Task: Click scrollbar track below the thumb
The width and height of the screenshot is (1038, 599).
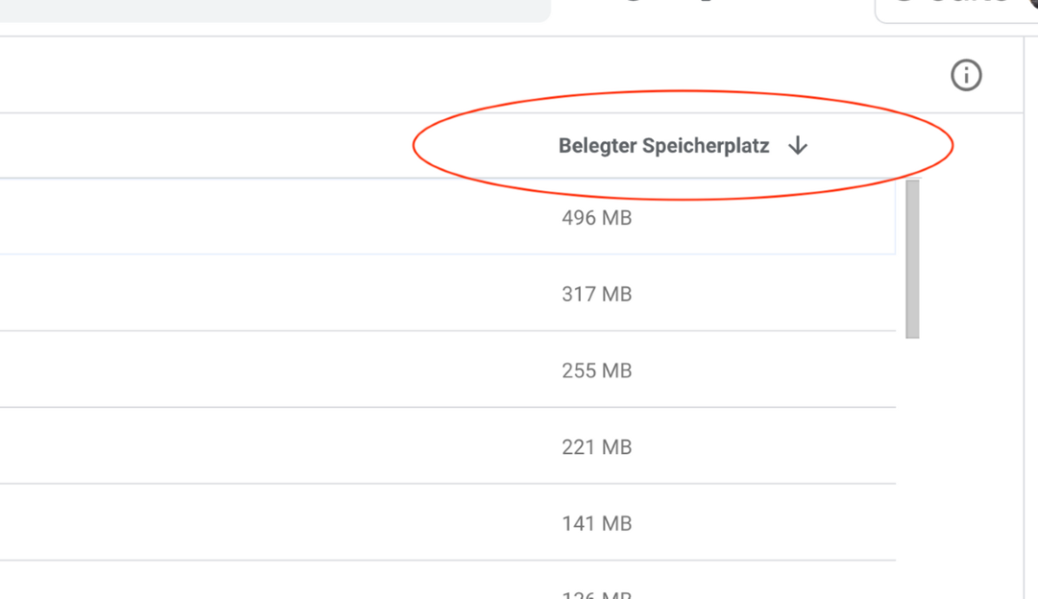Action: (x=912, y=463)
